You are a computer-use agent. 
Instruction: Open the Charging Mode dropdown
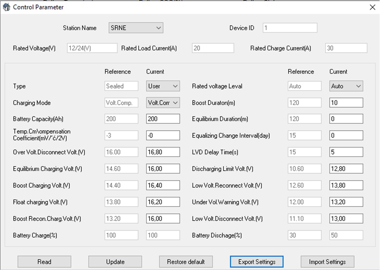coord(163,103)
